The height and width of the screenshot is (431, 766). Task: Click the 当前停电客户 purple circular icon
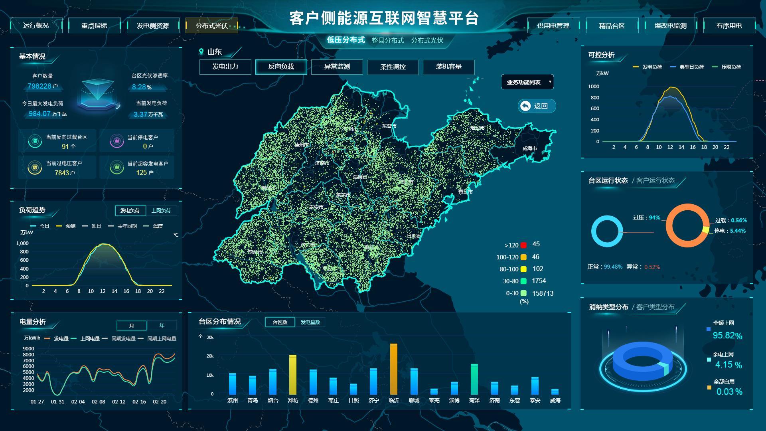tap(117, 141)
